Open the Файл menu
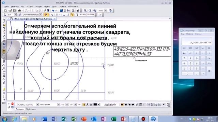Image resolution: width=218 pixels, height=122 pixels. (x=6, y=6)
